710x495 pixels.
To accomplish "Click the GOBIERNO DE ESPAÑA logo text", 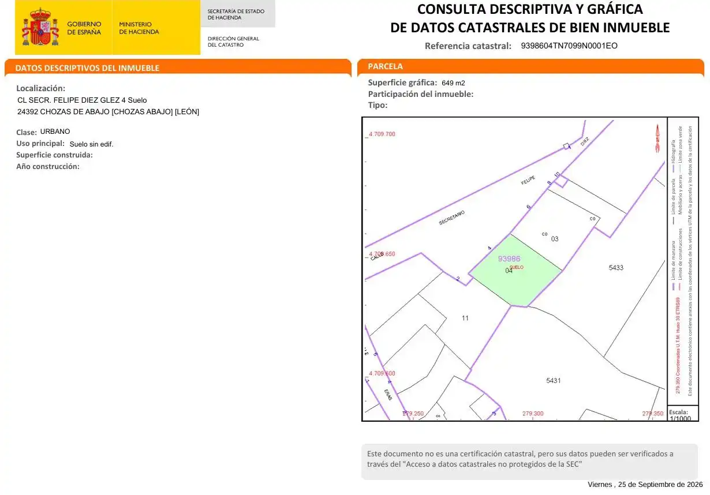I will coord(84,28).
